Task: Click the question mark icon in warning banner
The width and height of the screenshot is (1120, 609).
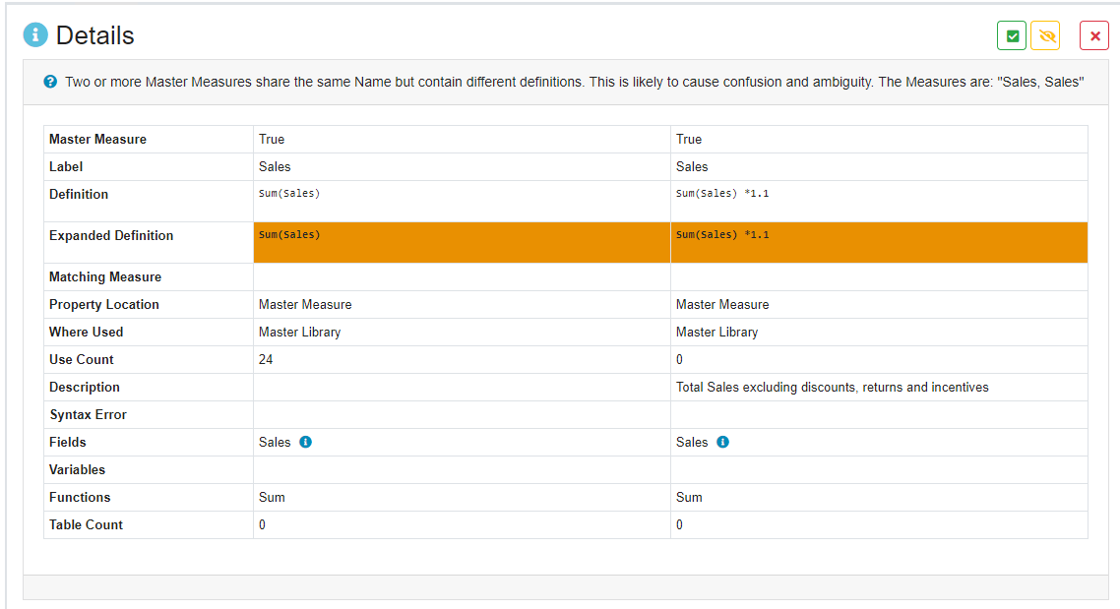Action: 50,82
